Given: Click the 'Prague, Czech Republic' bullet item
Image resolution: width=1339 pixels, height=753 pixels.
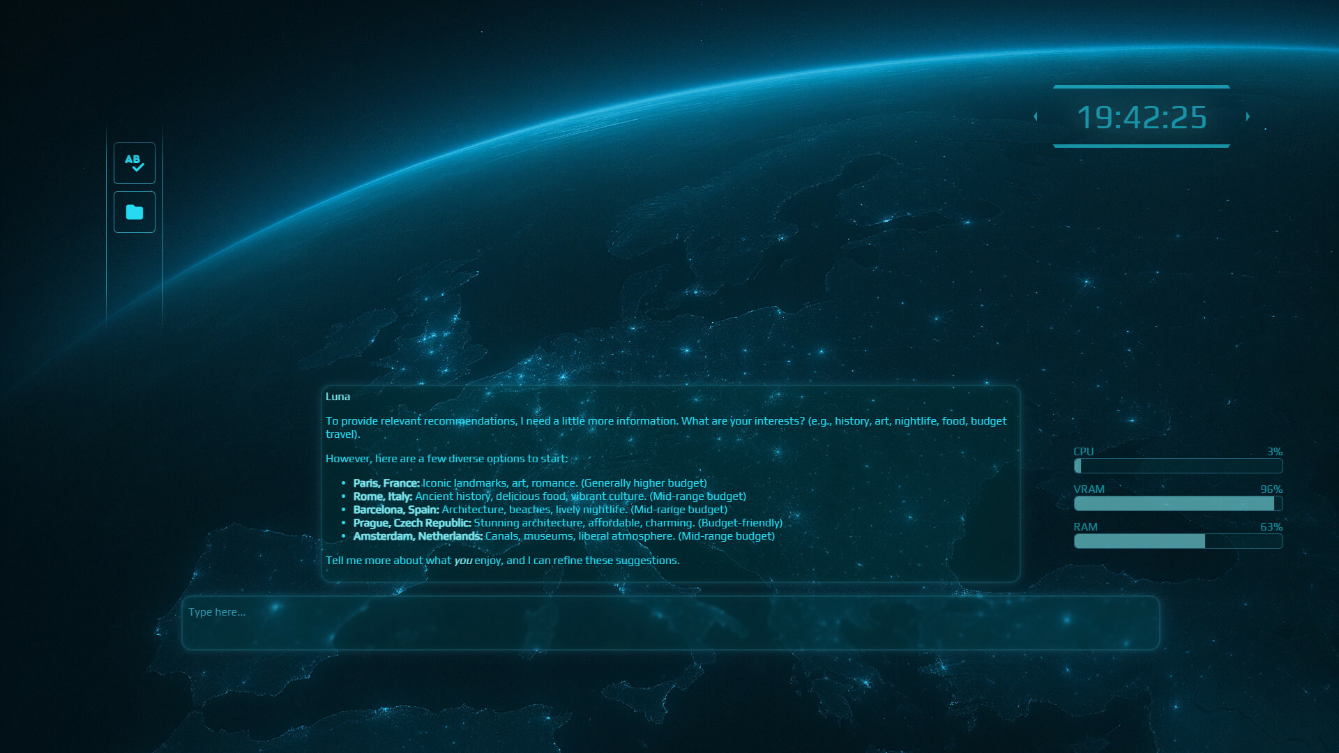Looking at the screenshot, I should click(567, 523).
